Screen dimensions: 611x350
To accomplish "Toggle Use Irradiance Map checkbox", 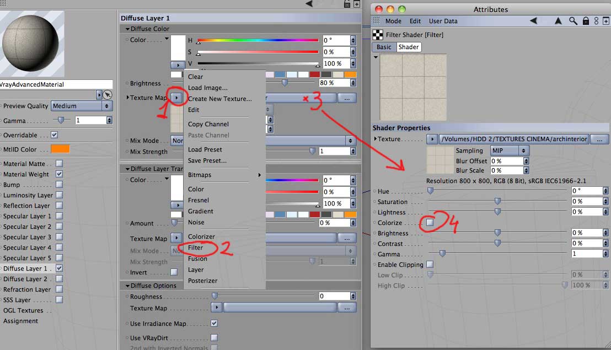I will pos(215,323).
